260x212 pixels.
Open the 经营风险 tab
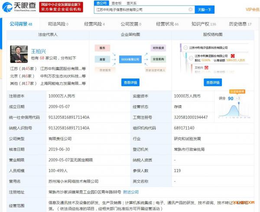(94, 24)
